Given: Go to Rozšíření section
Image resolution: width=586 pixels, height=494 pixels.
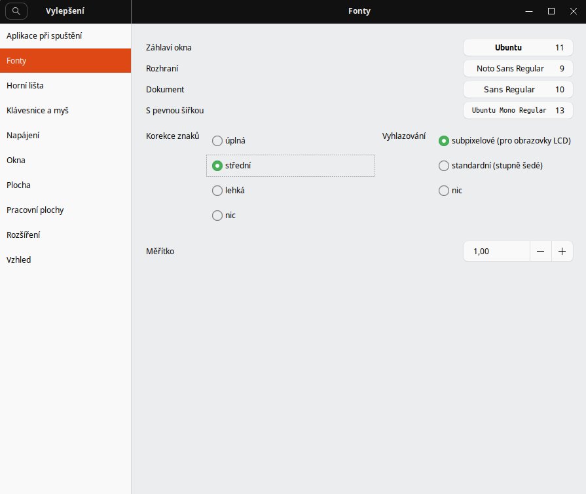Looking at the screenshot, I should pos(65,235).
